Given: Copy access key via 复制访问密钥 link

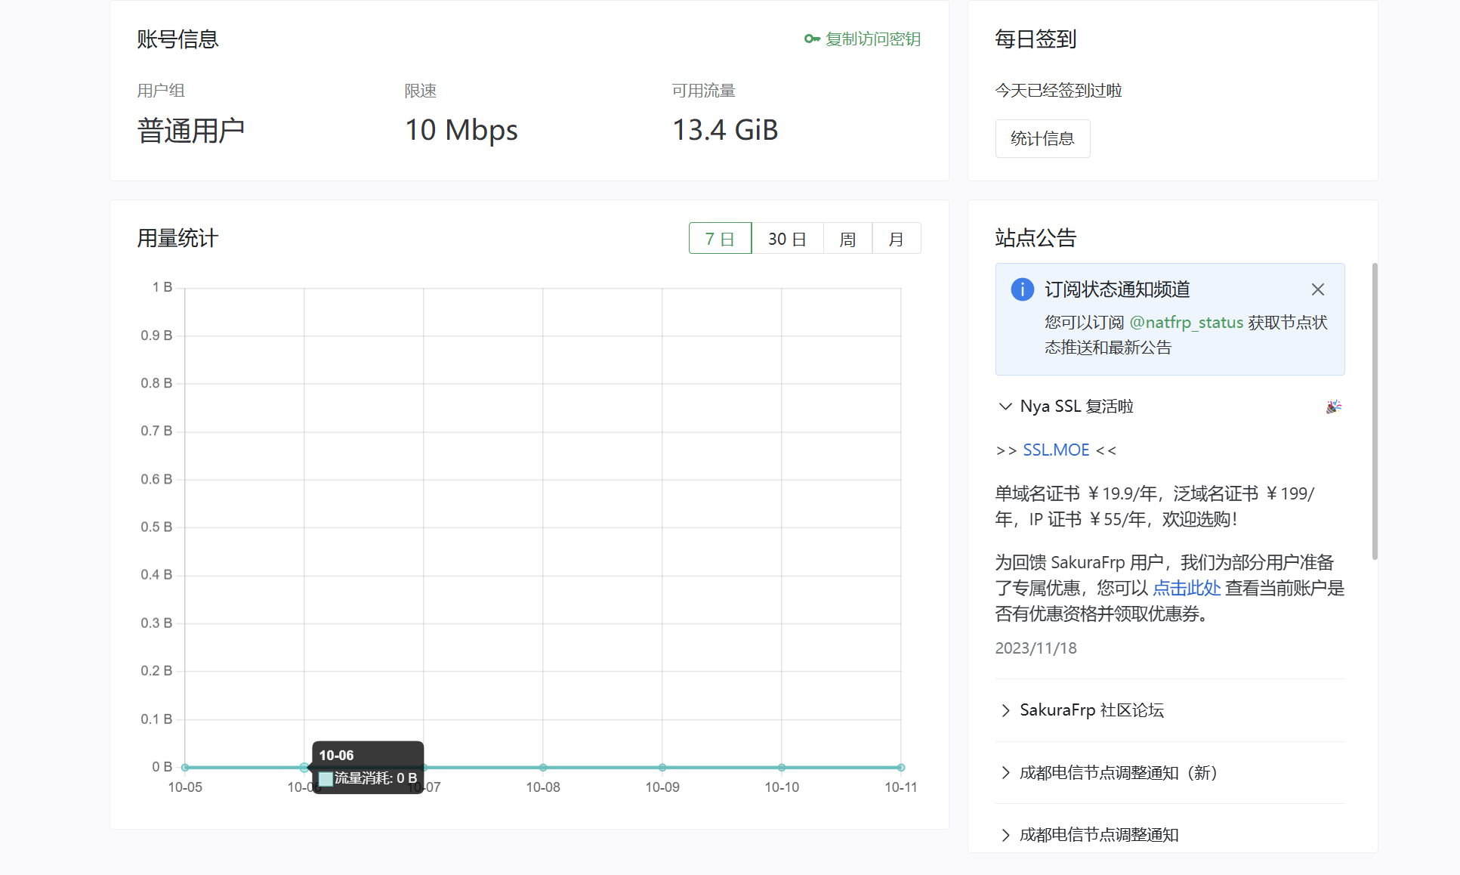Looking at the screenshot, I should click(x=872, y=39).
